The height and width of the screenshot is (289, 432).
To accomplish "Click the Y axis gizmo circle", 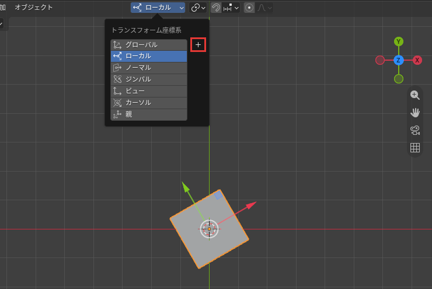I will 398,41.
